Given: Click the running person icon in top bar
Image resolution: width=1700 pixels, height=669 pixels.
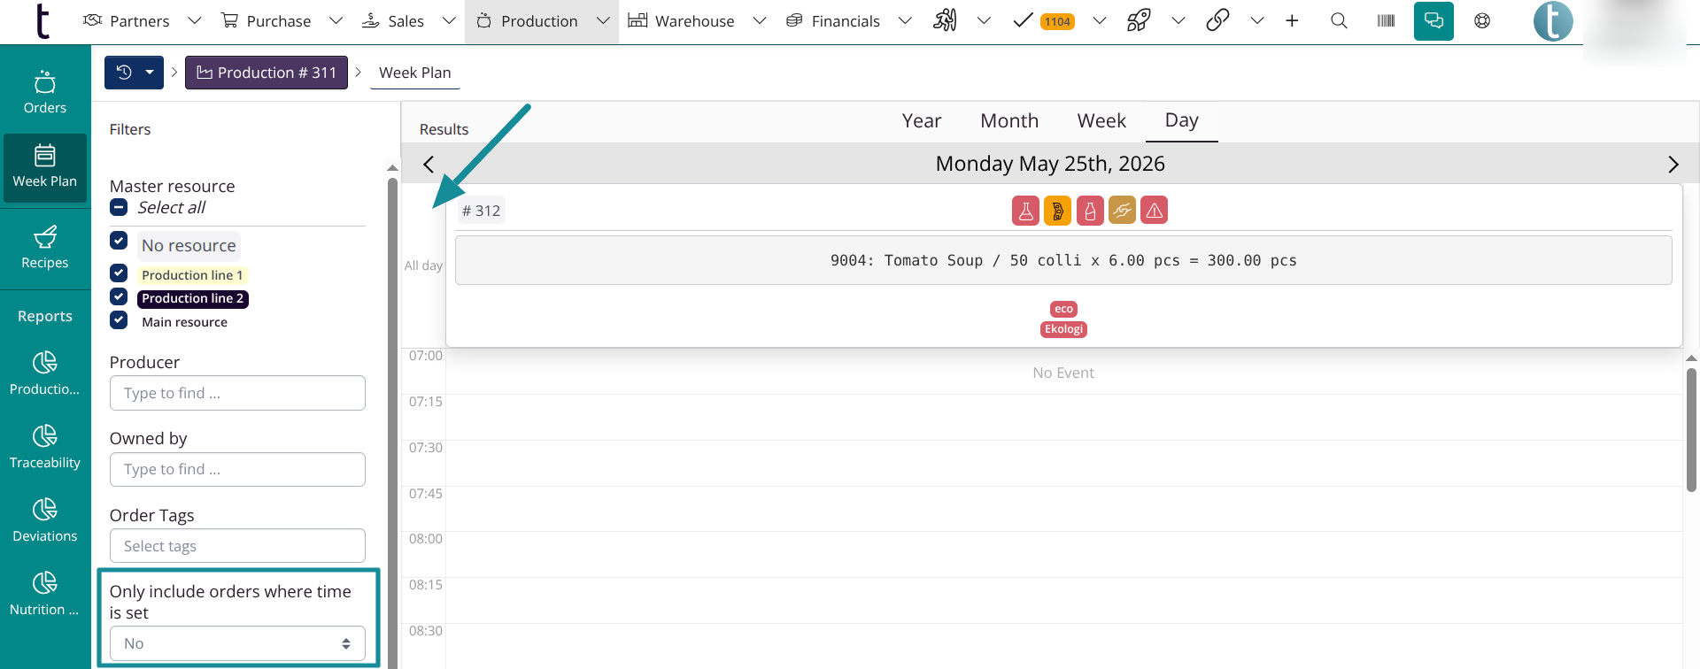Looking at the screenshot, I should pos(945,20).
